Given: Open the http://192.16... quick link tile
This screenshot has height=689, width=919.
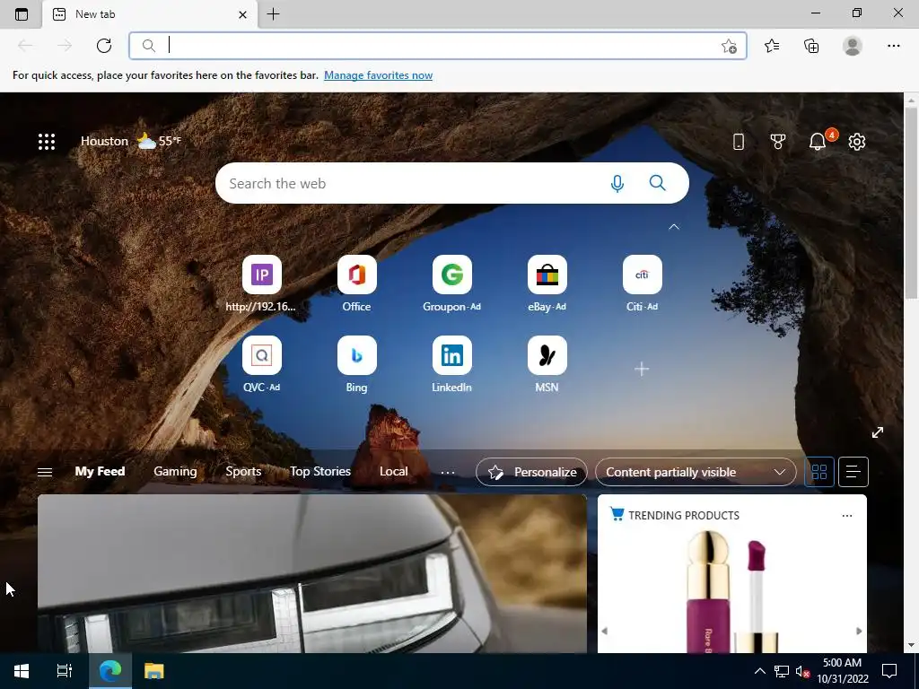Looking at the screenshot, I should [261, 284].
